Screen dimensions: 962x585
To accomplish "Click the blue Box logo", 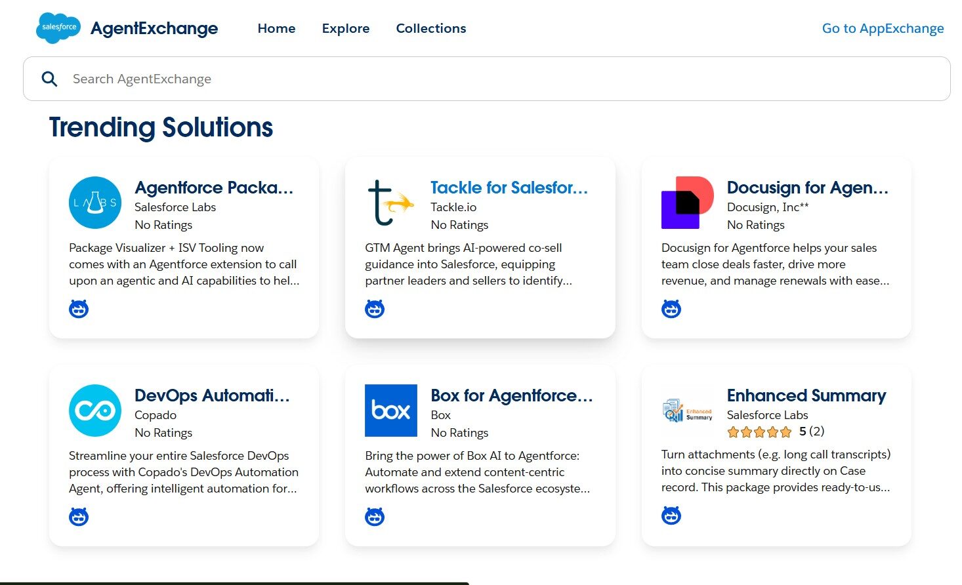I will (391, 411).
